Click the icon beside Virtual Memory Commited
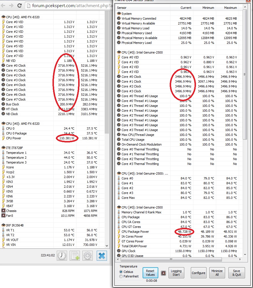Image resolution: width=253 pixels, height=288 pixels. (119, 18)
